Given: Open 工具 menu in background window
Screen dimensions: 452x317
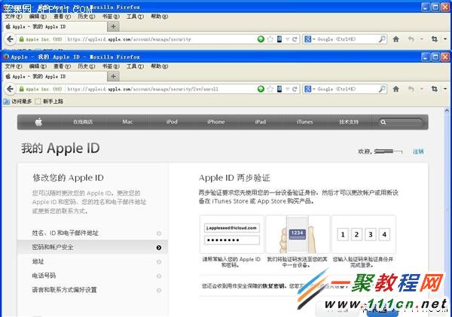Looking at the screenshot, I should click(x=135, y=17).
